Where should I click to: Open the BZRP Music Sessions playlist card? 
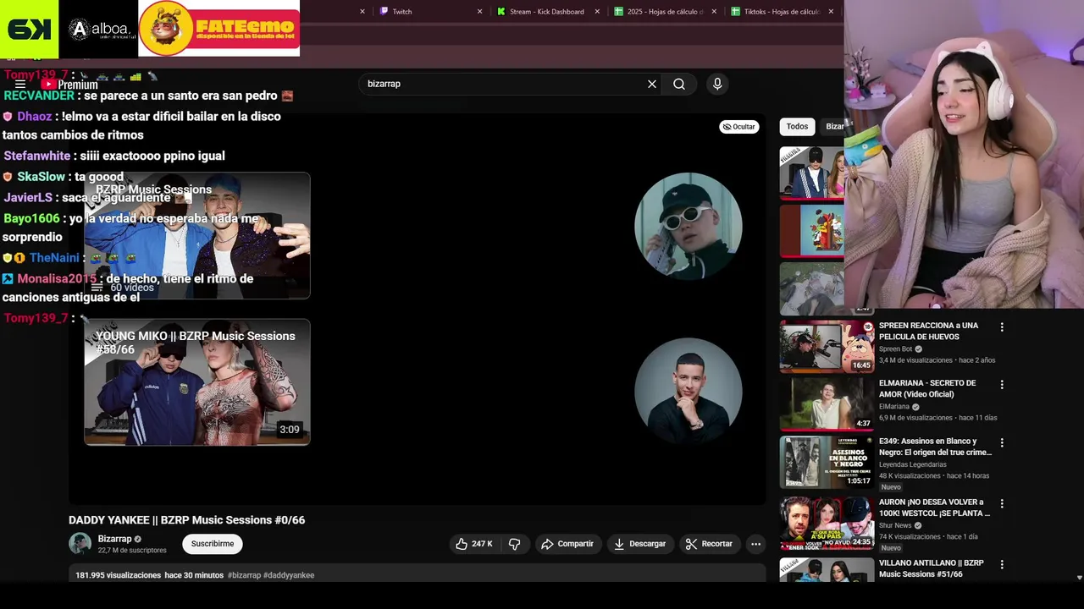click(x=197, y=235)
